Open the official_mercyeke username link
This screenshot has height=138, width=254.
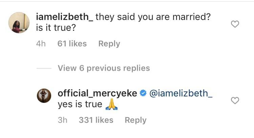pos(98,93)
